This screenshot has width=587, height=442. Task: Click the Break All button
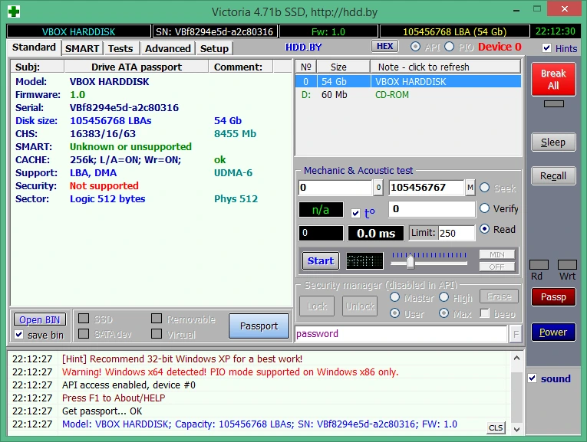553,79
